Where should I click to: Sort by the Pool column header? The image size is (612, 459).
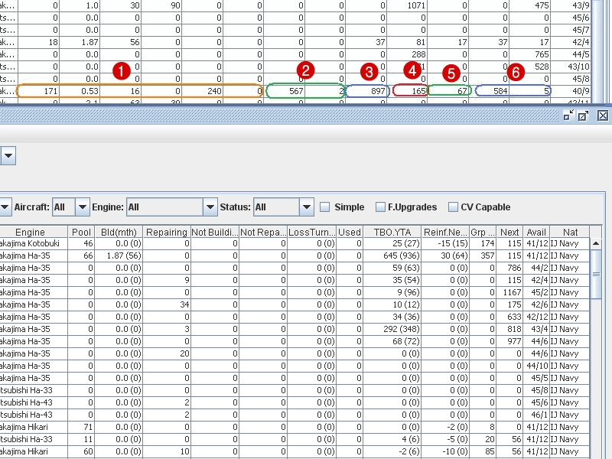pos(81,233)
